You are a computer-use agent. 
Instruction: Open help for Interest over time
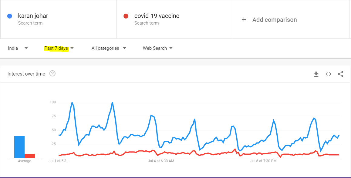52,74
